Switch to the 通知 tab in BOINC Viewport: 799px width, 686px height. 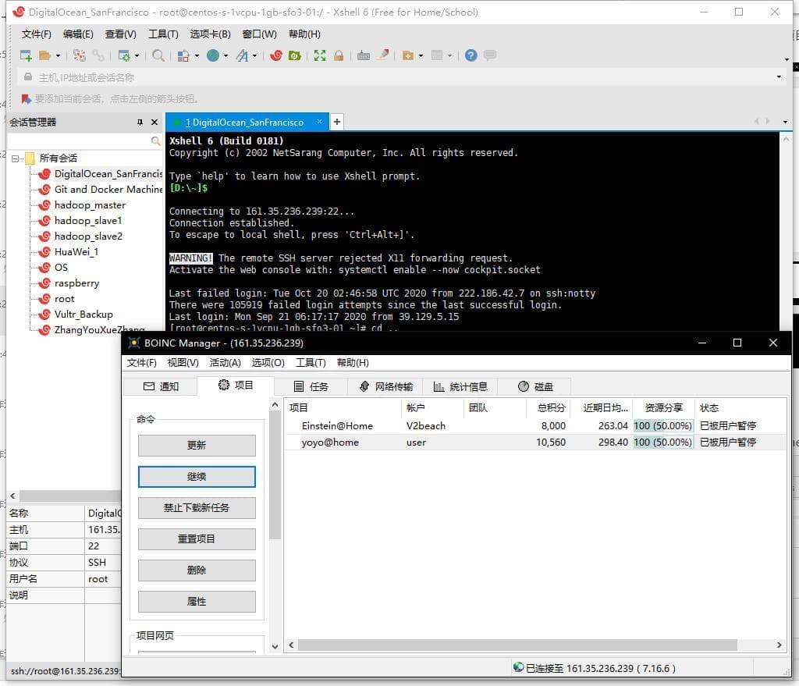(161, 386)
